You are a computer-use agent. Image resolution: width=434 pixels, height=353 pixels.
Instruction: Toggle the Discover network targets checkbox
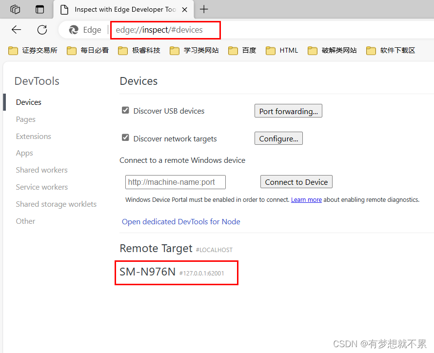pos(125,137)
